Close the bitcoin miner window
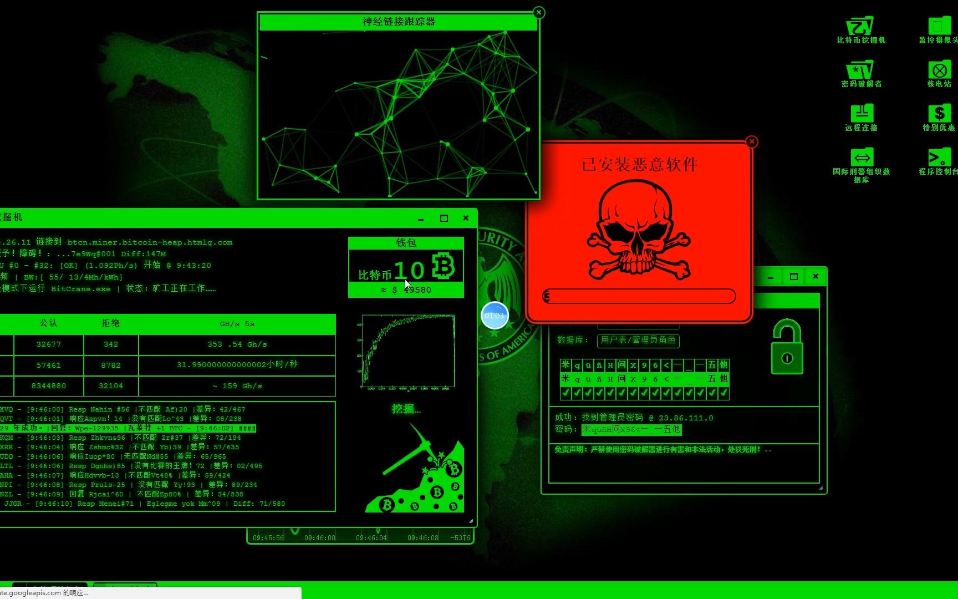Screen dimensions: 958x599 (466, 218)
